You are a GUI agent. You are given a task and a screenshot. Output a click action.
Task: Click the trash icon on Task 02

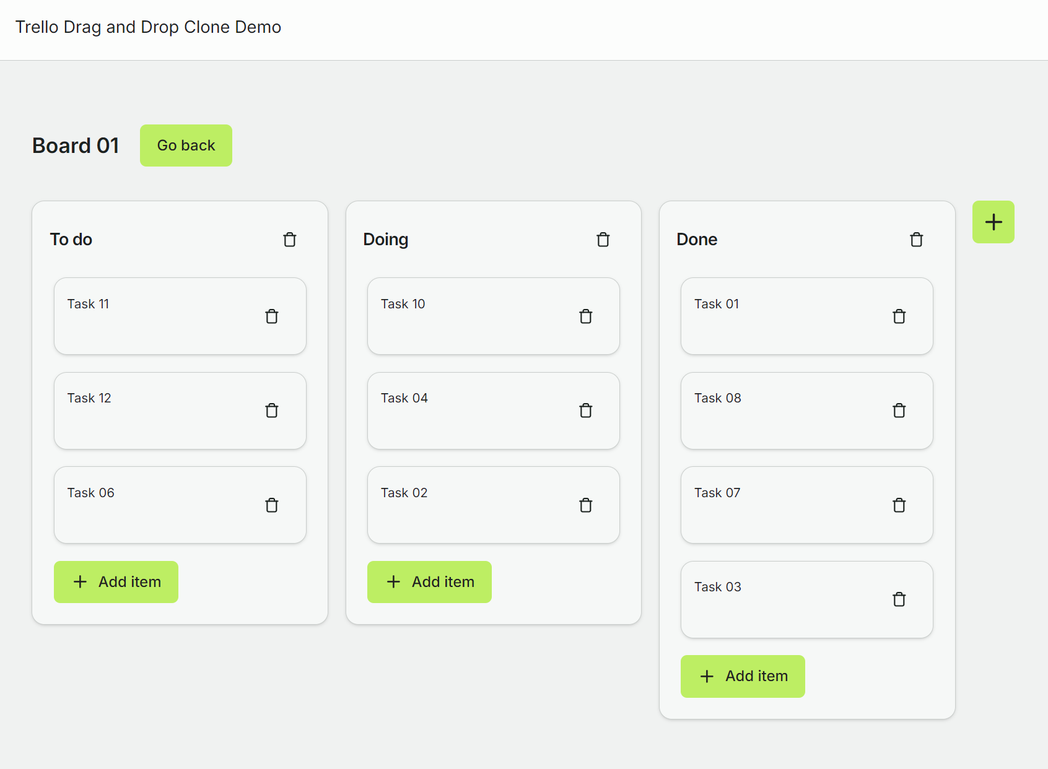tap(586, 505)
